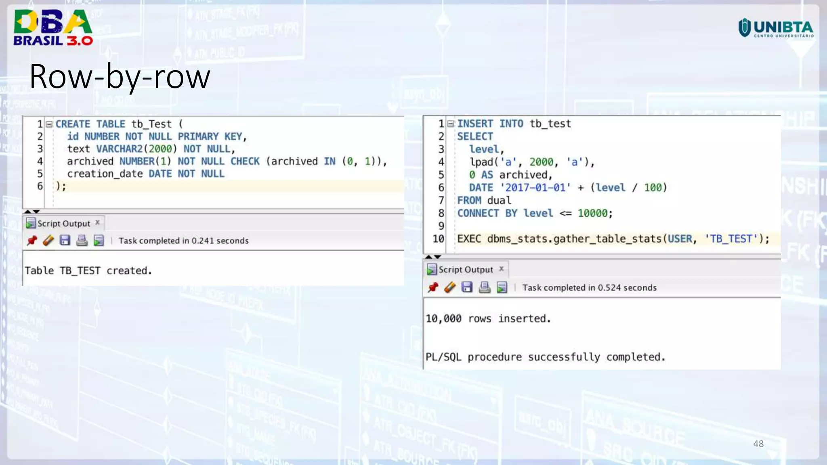Click right pane divider up arrow
This screenshot has height=465, width=827.
tap(428, 257)
